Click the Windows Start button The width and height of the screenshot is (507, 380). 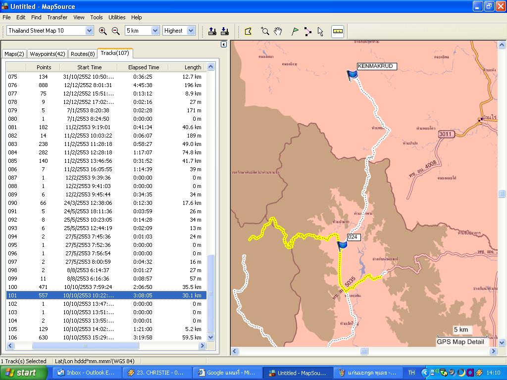tap(24, 373)
